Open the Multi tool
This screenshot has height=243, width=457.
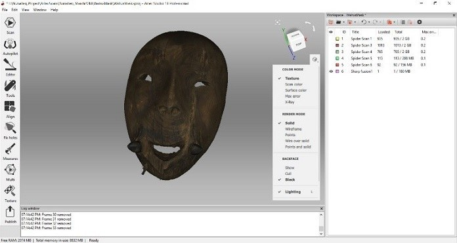coord(10,173)
